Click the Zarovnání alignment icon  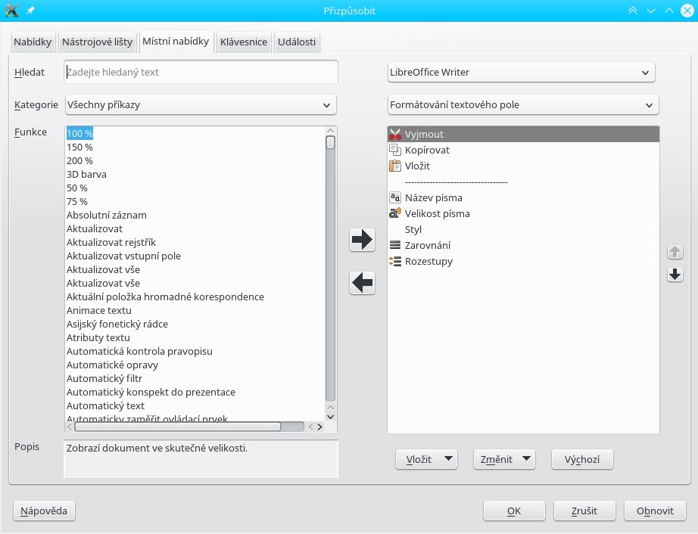pos(395,245)
